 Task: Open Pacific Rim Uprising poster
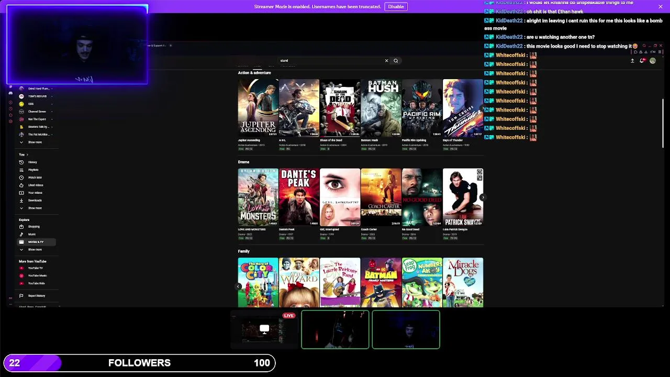pos(422,108)
